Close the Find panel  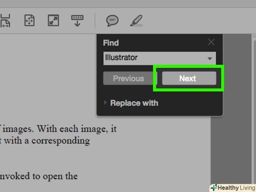pos(211,42)
